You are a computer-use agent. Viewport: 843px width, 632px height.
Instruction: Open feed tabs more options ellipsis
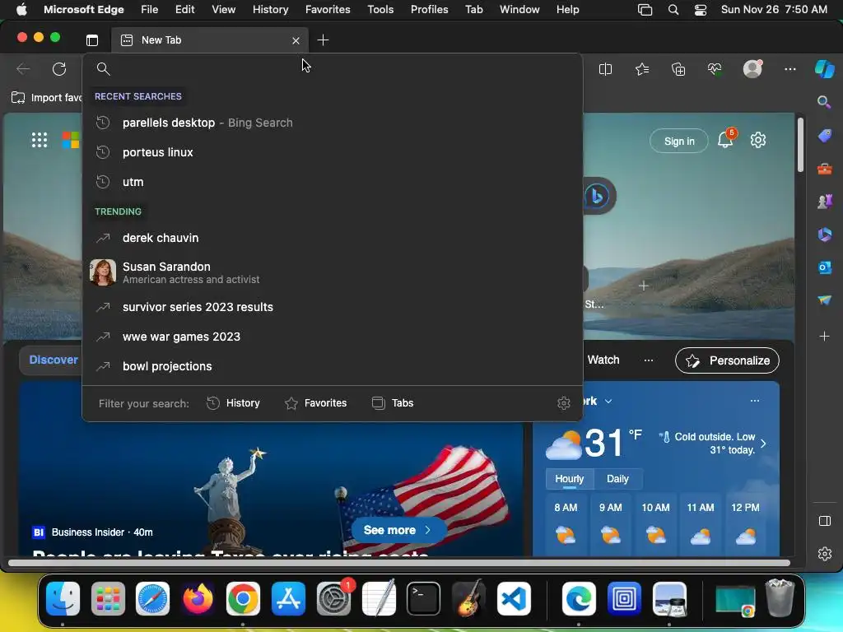point(649,360)
